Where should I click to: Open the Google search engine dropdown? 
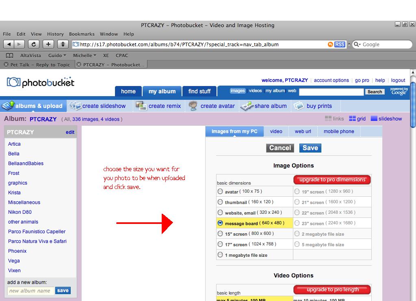tap(357, 45)
